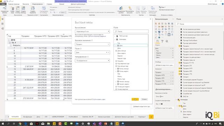Open the Поле field dropdown arrow in dialog
Image resolution: width=224 pixels, height=126 pixels.
pyautogui.click(x=106, y=52)
